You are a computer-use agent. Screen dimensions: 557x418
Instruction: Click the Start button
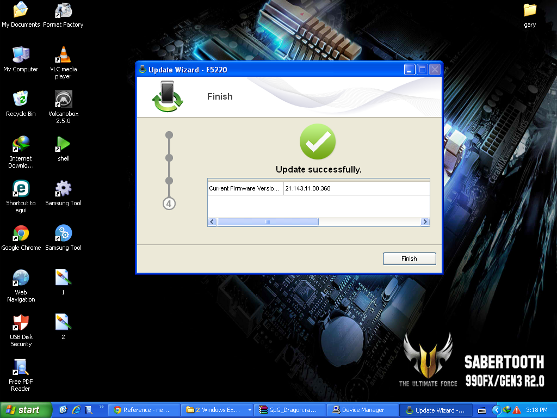tap(26, 410)
